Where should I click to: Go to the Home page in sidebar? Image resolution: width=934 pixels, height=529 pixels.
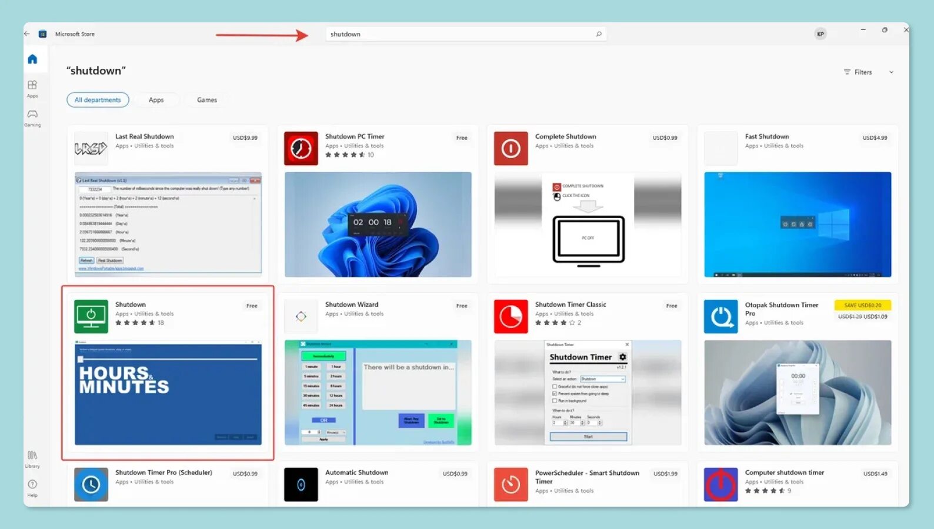[x=32, y=59]
